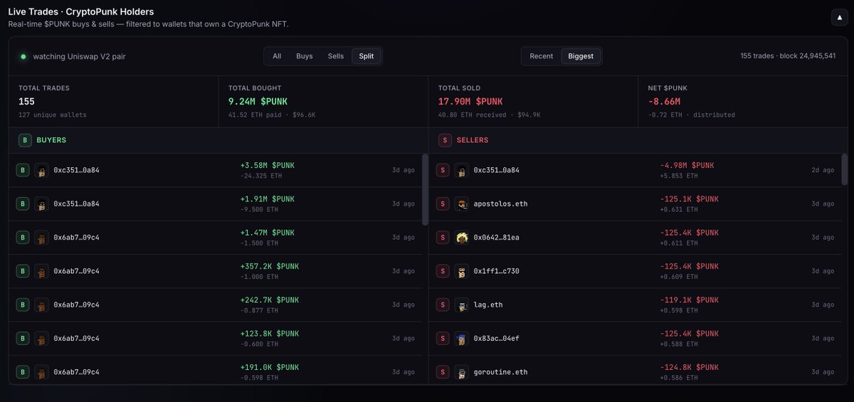Click the S badge in the Sellers header

(446, 140)
